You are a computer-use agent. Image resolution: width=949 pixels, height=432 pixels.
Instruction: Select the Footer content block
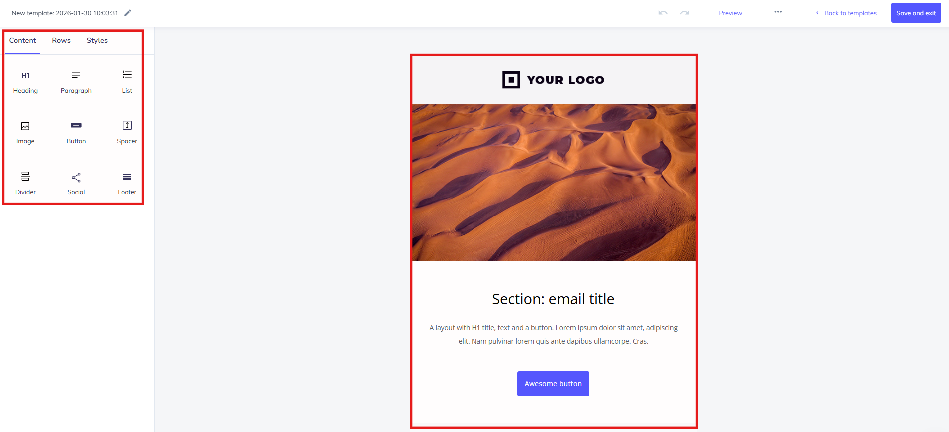(x=127, y=183)
